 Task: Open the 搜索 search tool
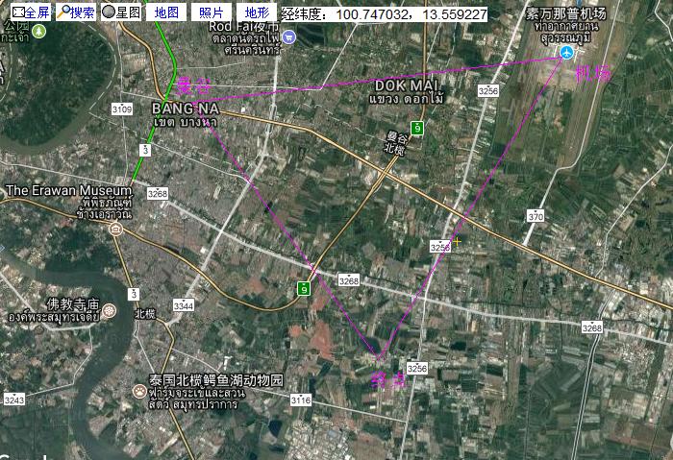tap(76, 12)
